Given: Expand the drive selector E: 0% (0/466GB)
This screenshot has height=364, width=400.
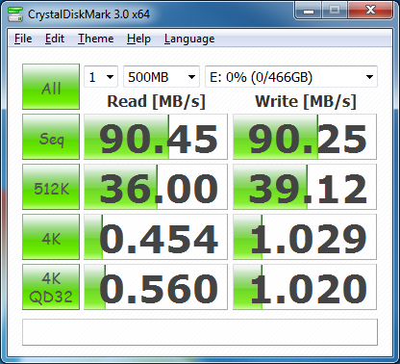Looking at the screenshot, I should [x=291, y=77].
